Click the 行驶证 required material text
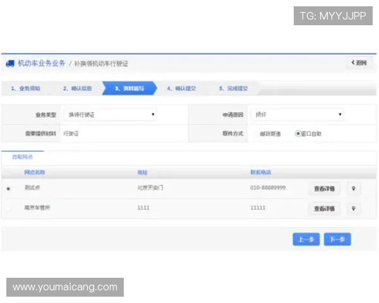The width and height of the screenshot is (379, 303). pyautogui.click(x=71, y=134)
